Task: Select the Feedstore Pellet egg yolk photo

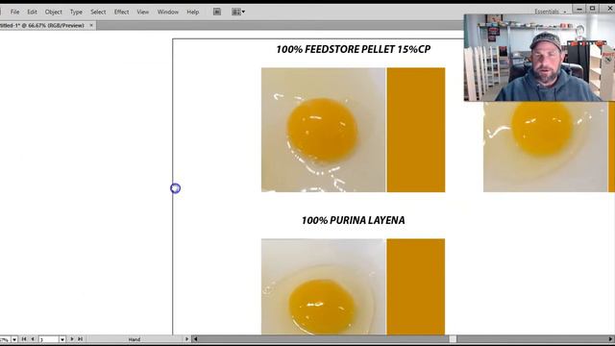Action: pos(323,130)
